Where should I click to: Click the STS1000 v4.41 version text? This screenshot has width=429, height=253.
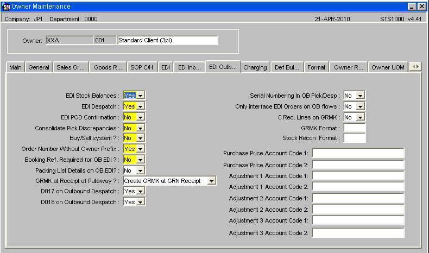click(x=401, y=19)
